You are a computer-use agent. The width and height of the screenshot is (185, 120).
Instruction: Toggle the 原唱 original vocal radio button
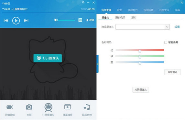[x=87, y=20]
